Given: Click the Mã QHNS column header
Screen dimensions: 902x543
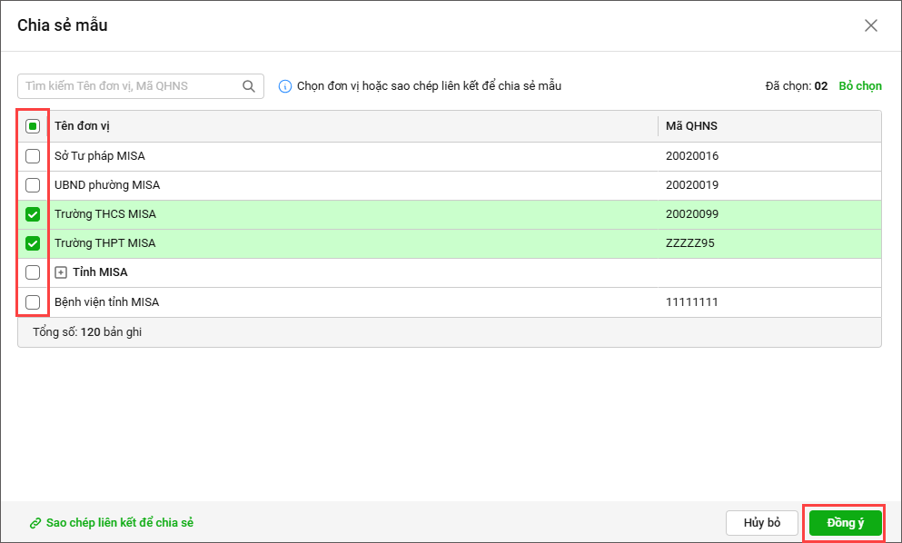Looking at the screenshot, I should [691, 126].
